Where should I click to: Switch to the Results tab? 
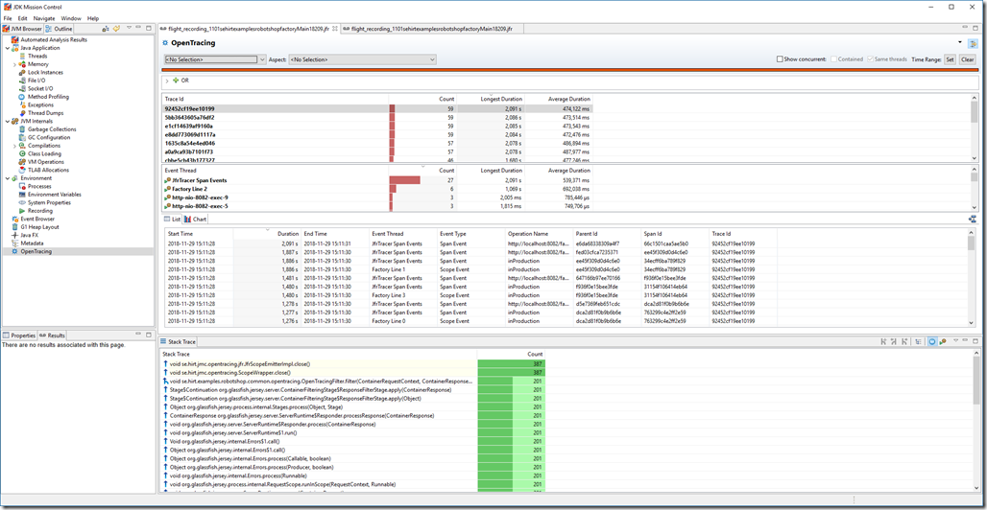[52, 336]
